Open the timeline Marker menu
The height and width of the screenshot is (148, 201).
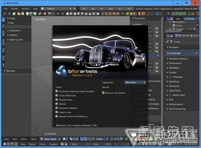(32, 144)
